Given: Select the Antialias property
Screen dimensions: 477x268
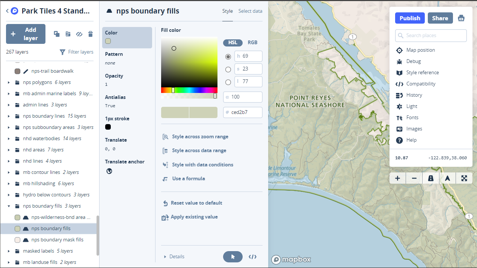Looking at the screenshot, I should pos(127,101).
